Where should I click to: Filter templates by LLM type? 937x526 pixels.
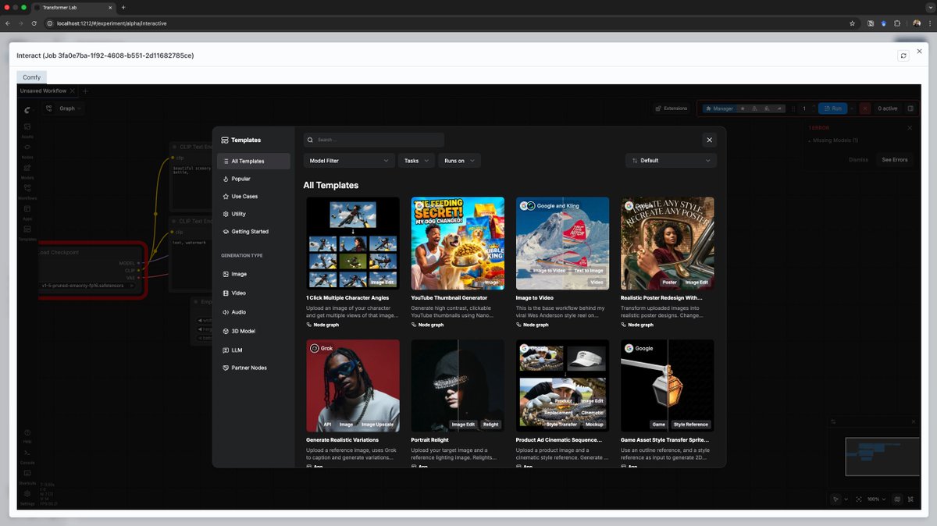click(x=254, y=350)
